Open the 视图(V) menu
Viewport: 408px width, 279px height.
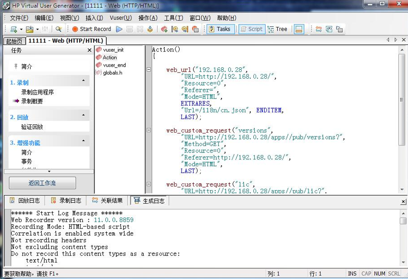(70, 18)
